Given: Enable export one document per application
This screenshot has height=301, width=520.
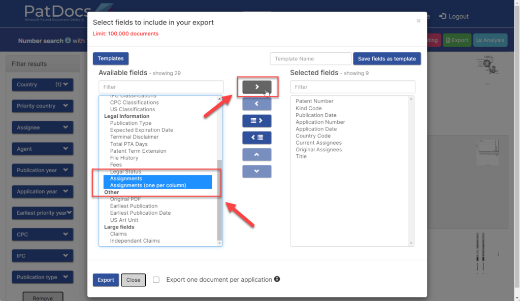Looking at the screenshot, I should pos(156,280).
